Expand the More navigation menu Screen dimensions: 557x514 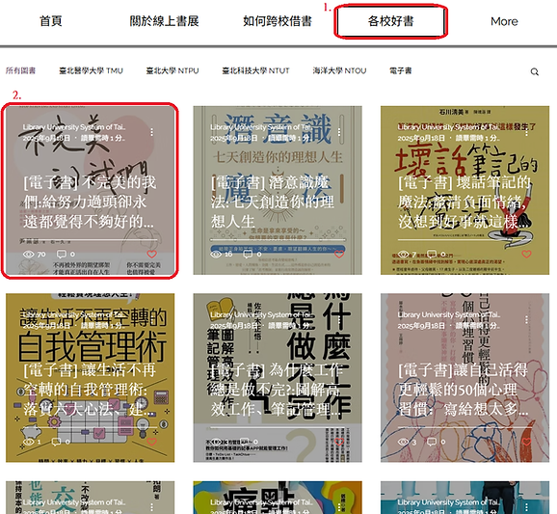[x=504, y=21]
